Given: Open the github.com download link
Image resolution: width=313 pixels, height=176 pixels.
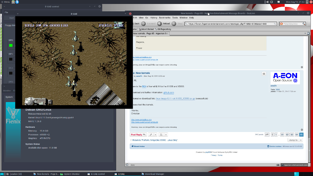Looking at the screenshot, I should click(x=169, y=93).
